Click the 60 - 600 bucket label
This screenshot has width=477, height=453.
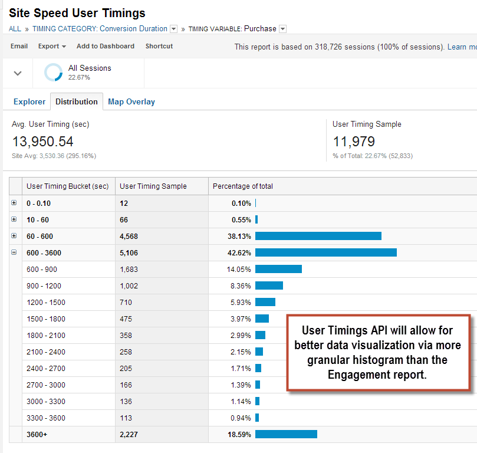[x=40, y=237]
